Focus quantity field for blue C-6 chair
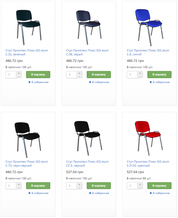This screenshot has width=178, height=218. (132, 75)
